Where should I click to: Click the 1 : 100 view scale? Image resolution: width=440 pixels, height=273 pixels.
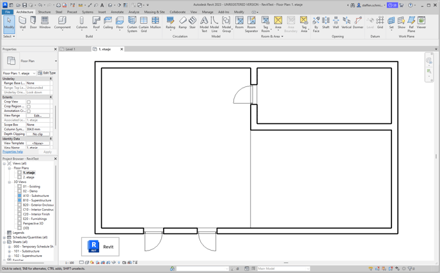tap(70, 263)
